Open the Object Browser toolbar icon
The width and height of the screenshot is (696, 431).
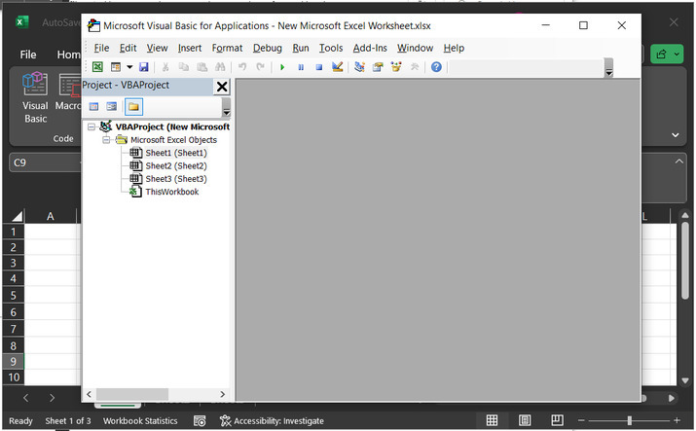pyautogui.click(x=396, y=67)
